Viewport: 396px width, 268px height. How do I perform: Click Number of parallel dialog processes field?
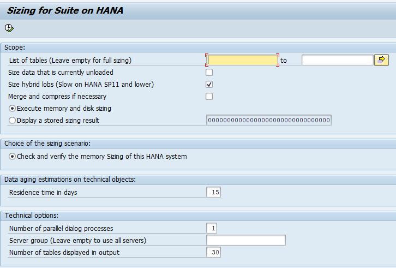(211, 228)
